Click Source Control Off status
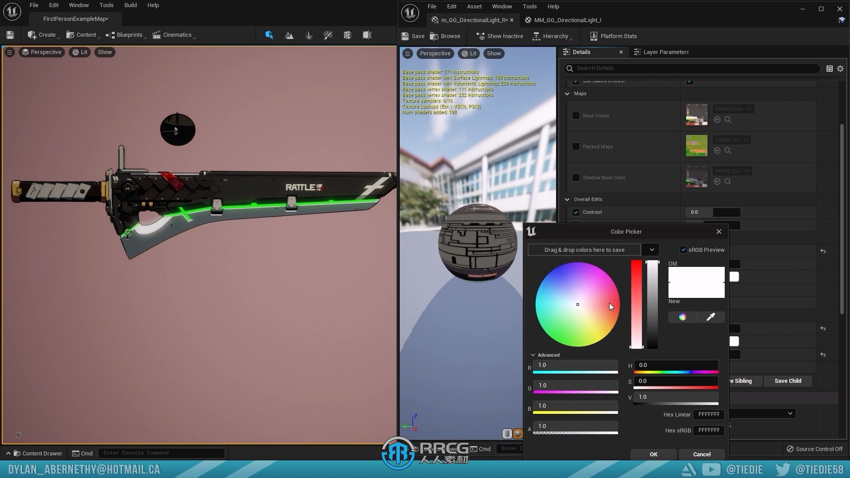Viewport: 850px width, 478px height. click(815, 449)
